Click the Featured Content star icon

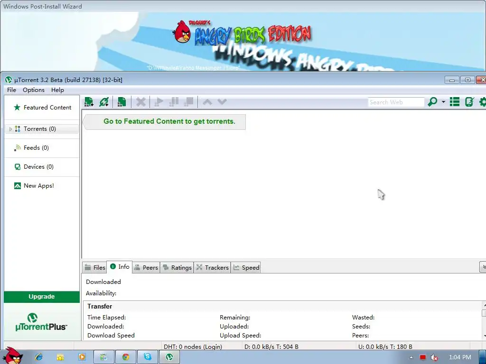pyautogui.click(x=17, y=108)
